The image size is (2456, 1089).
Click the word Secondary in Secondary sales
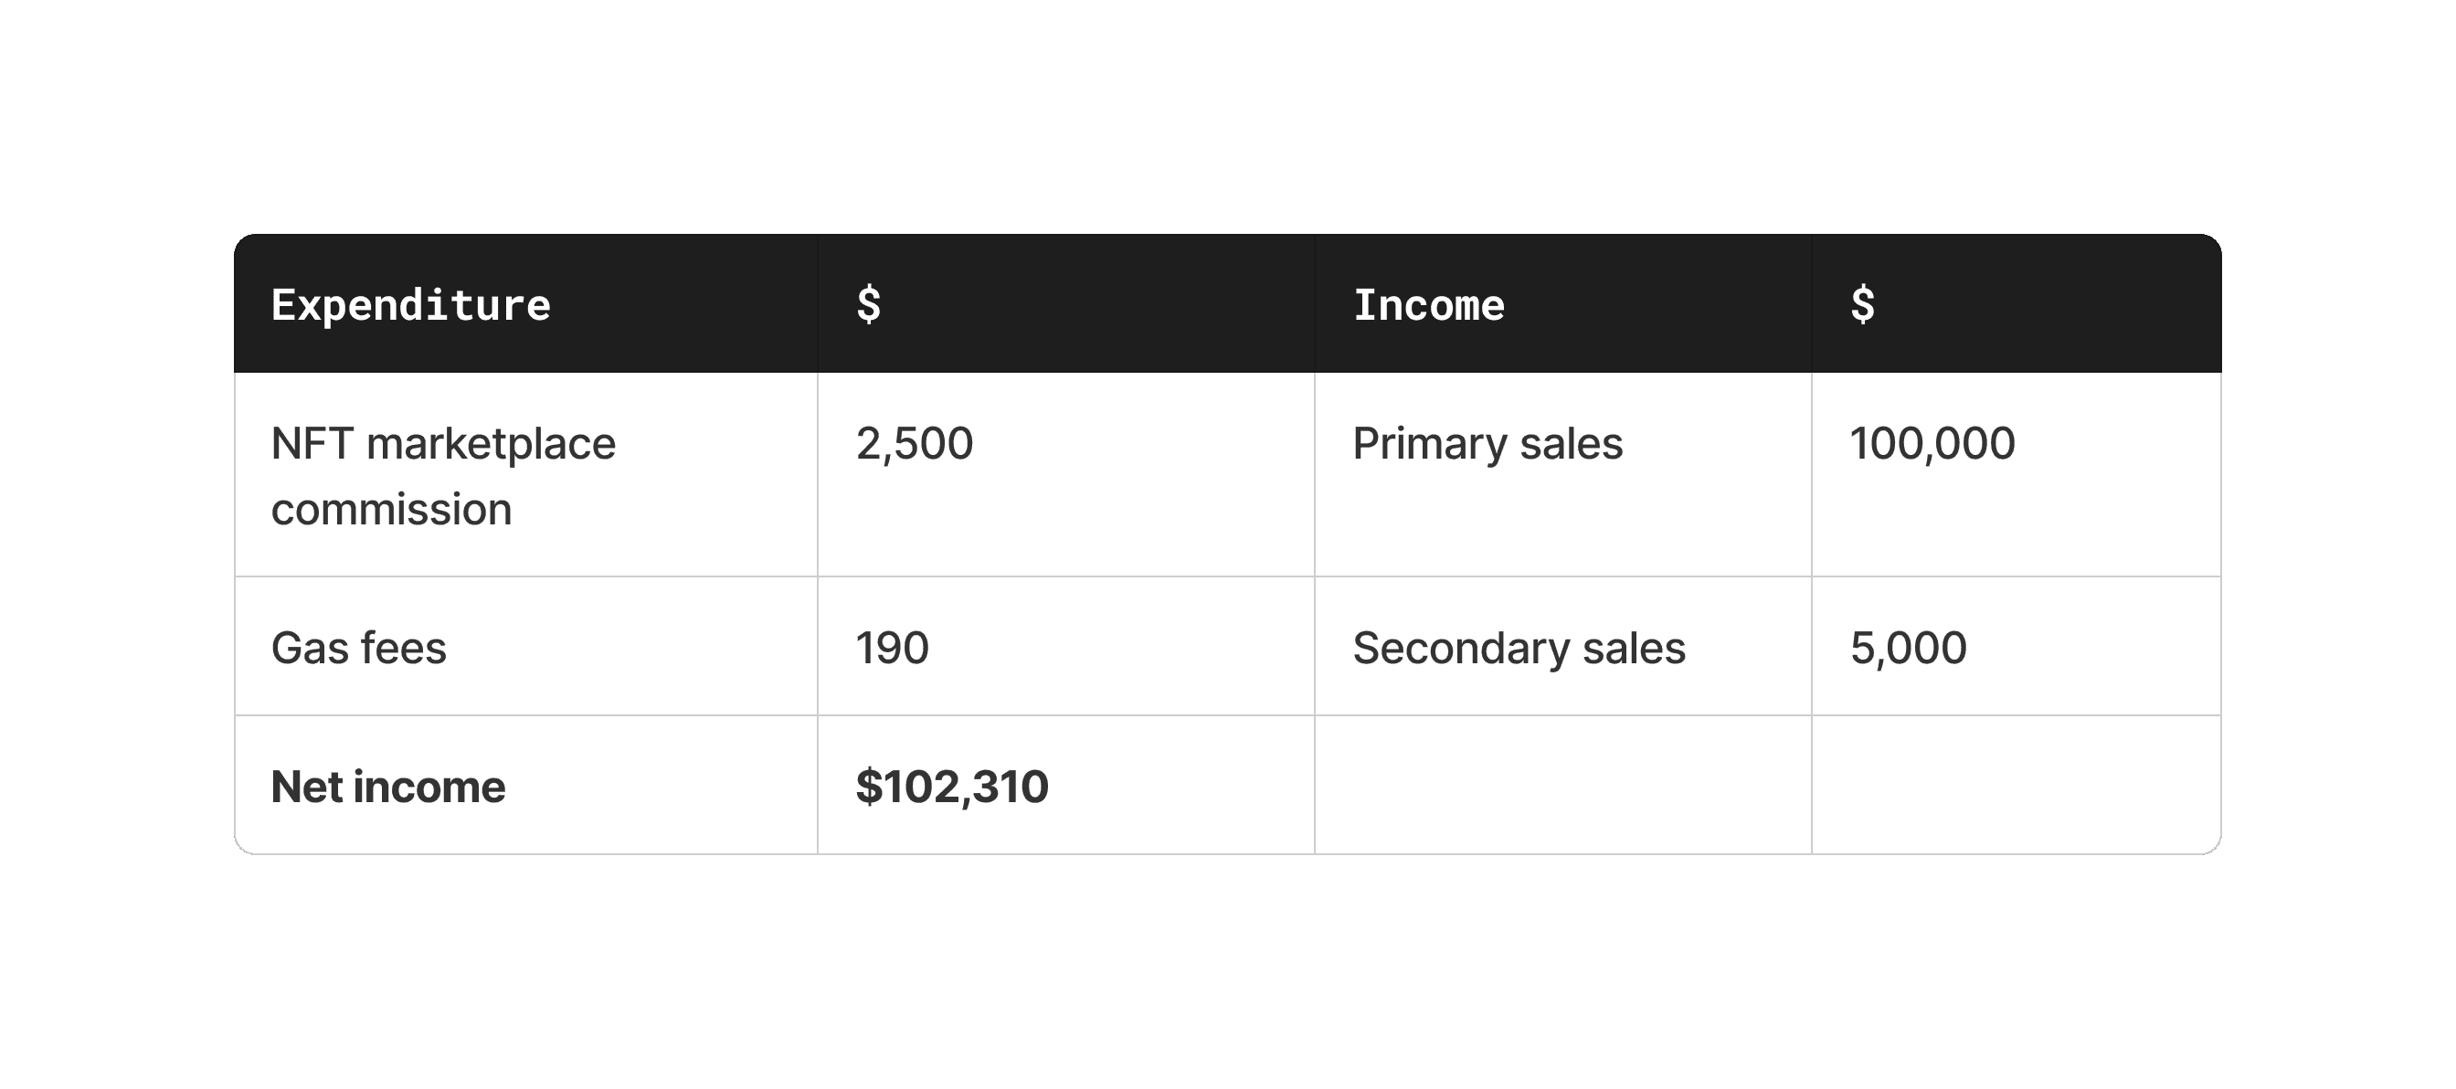1461,648
